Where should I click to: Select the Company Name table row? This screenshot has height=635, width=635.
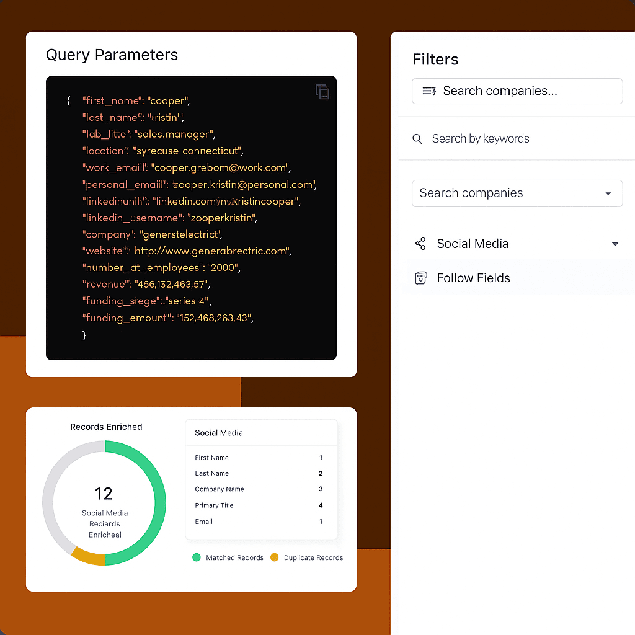click(260, 489)
